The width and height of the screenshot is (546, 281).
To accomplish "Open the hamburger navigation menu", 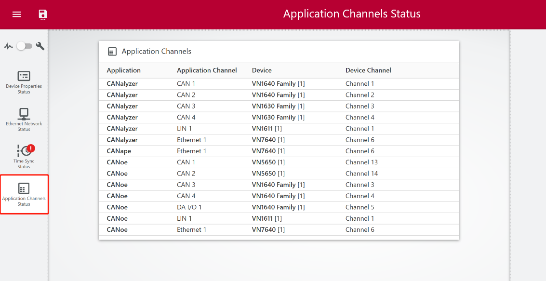I will click(x=17, y=14).
